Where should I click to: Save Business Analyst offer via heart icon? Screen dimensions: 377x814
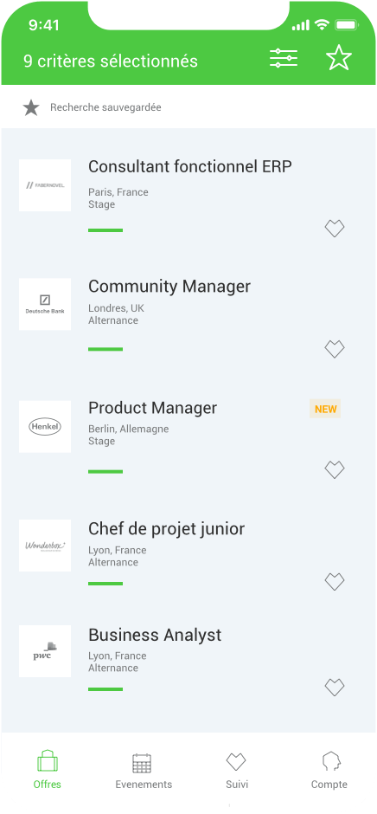pos(335,688)
